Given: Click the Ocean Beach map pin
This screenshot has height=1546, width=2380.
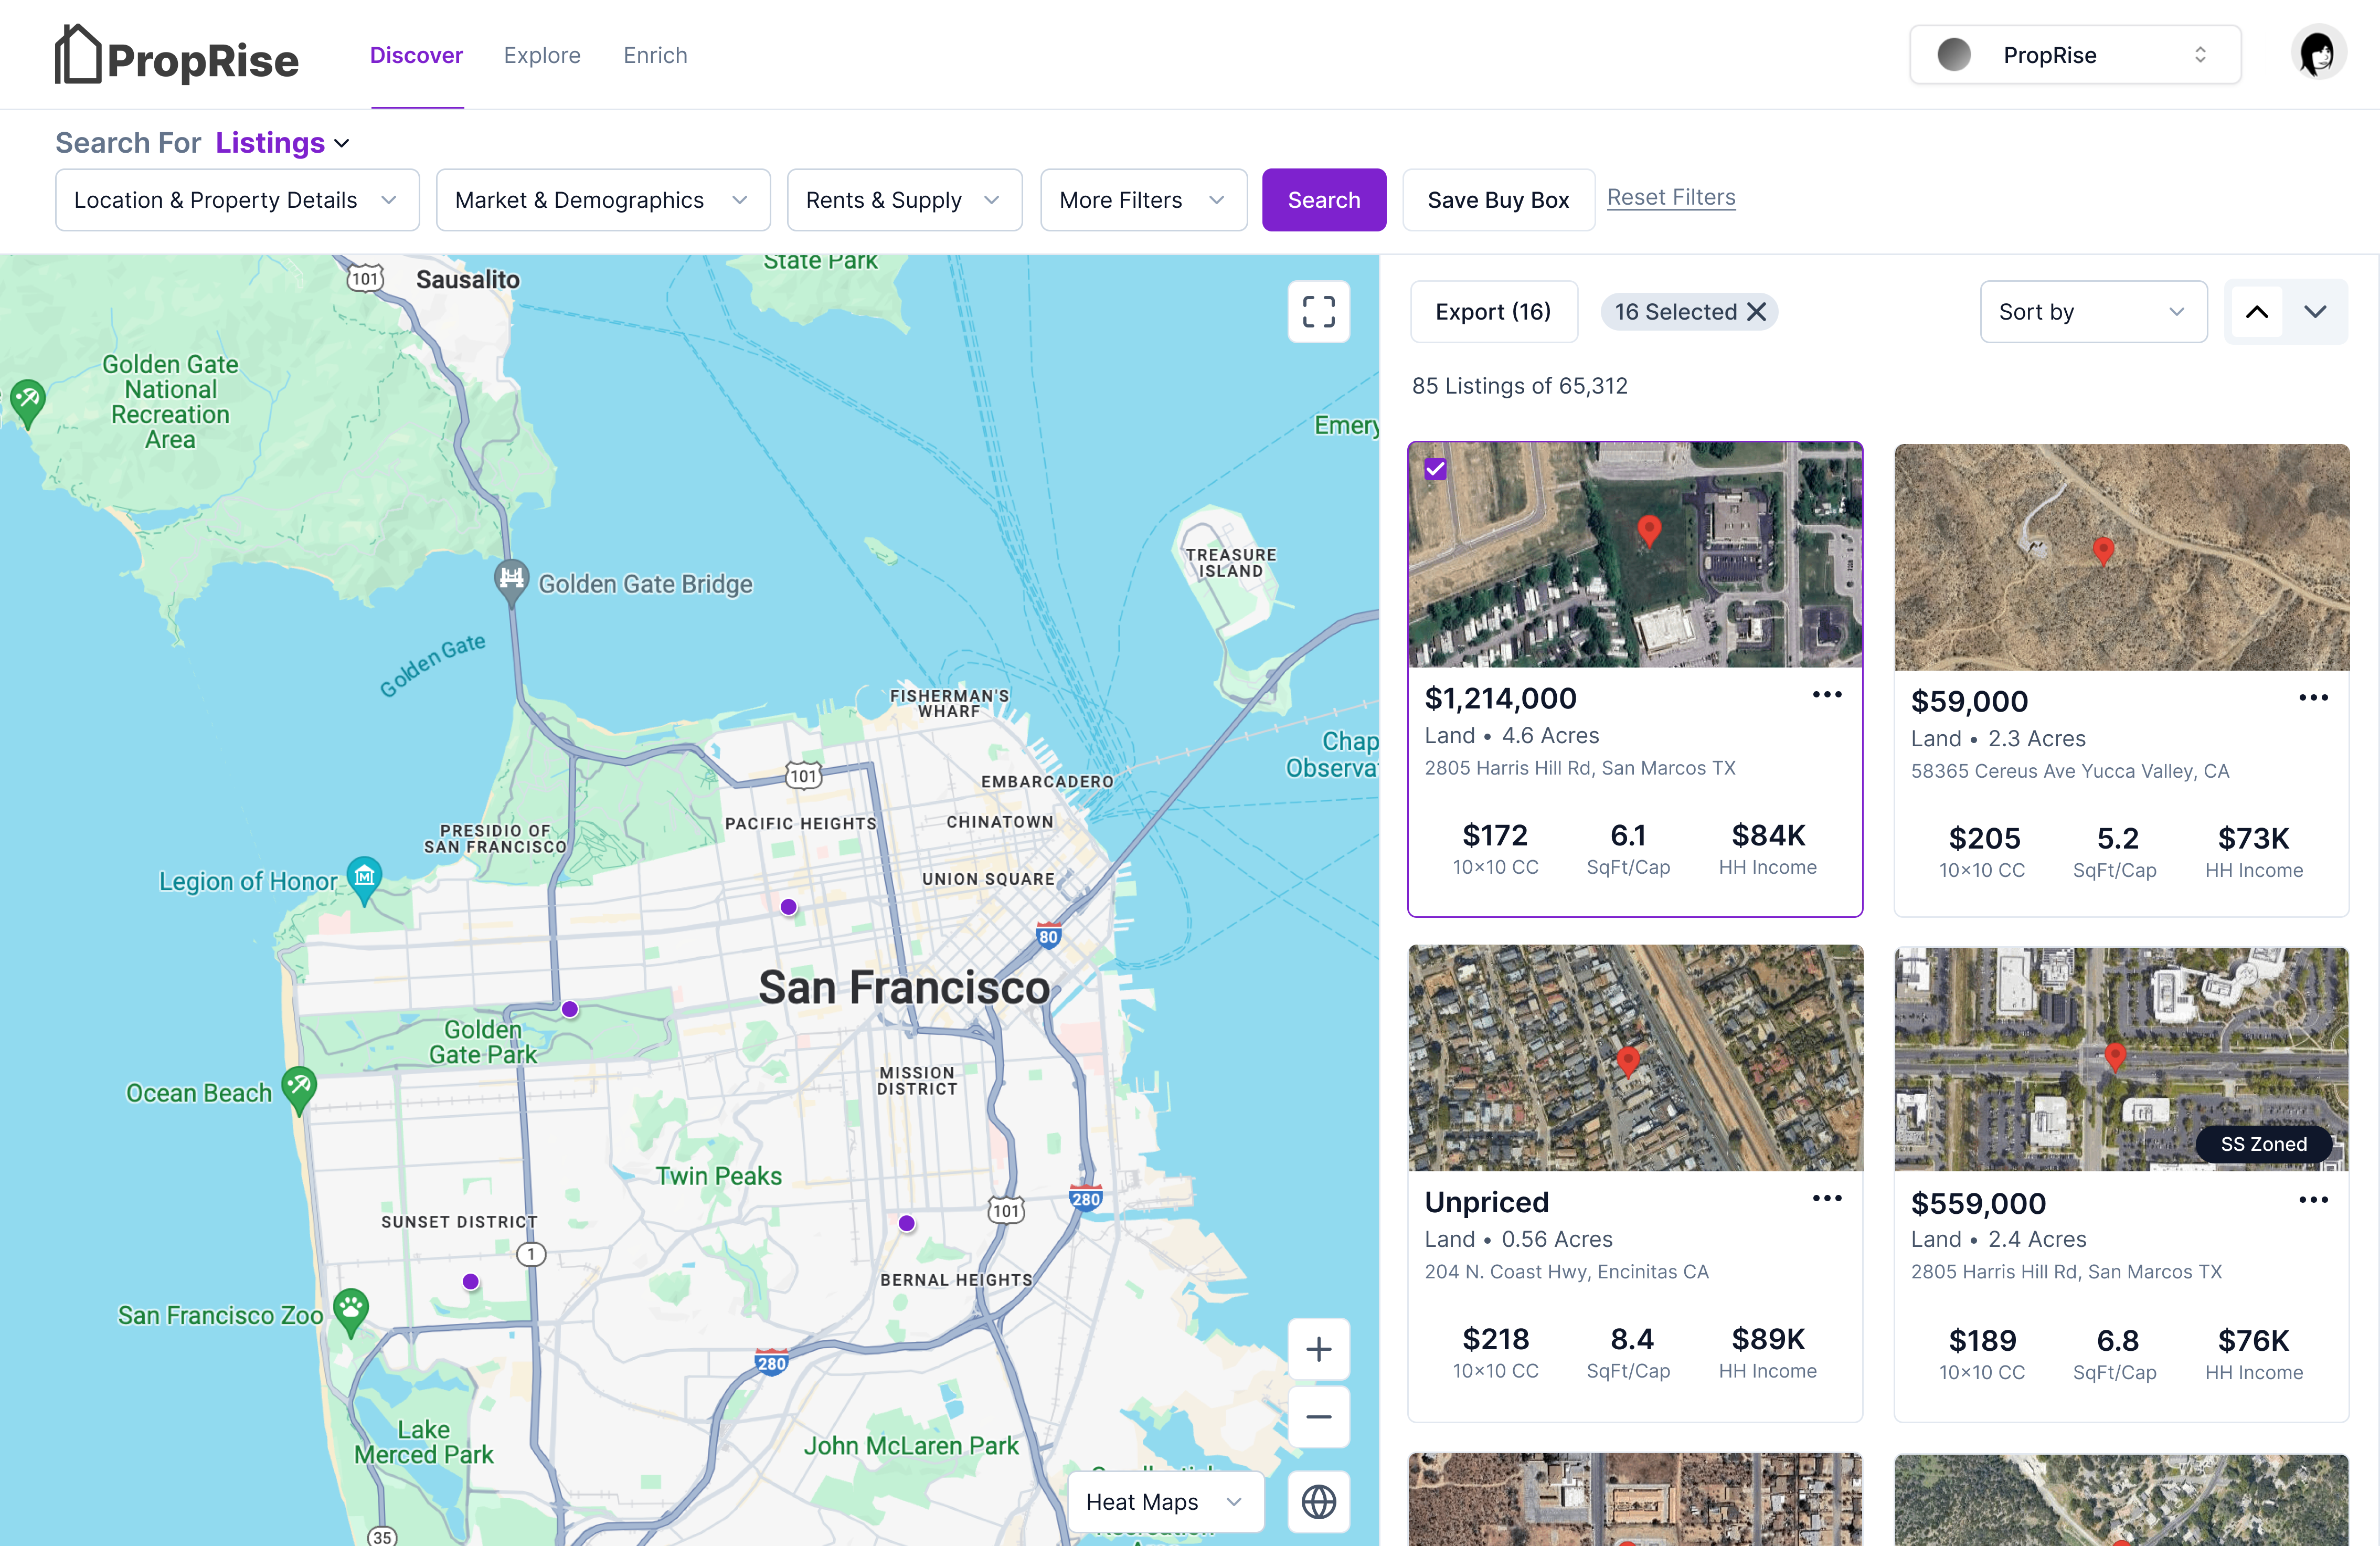Looking at the screenshot, I should 299,1090.
